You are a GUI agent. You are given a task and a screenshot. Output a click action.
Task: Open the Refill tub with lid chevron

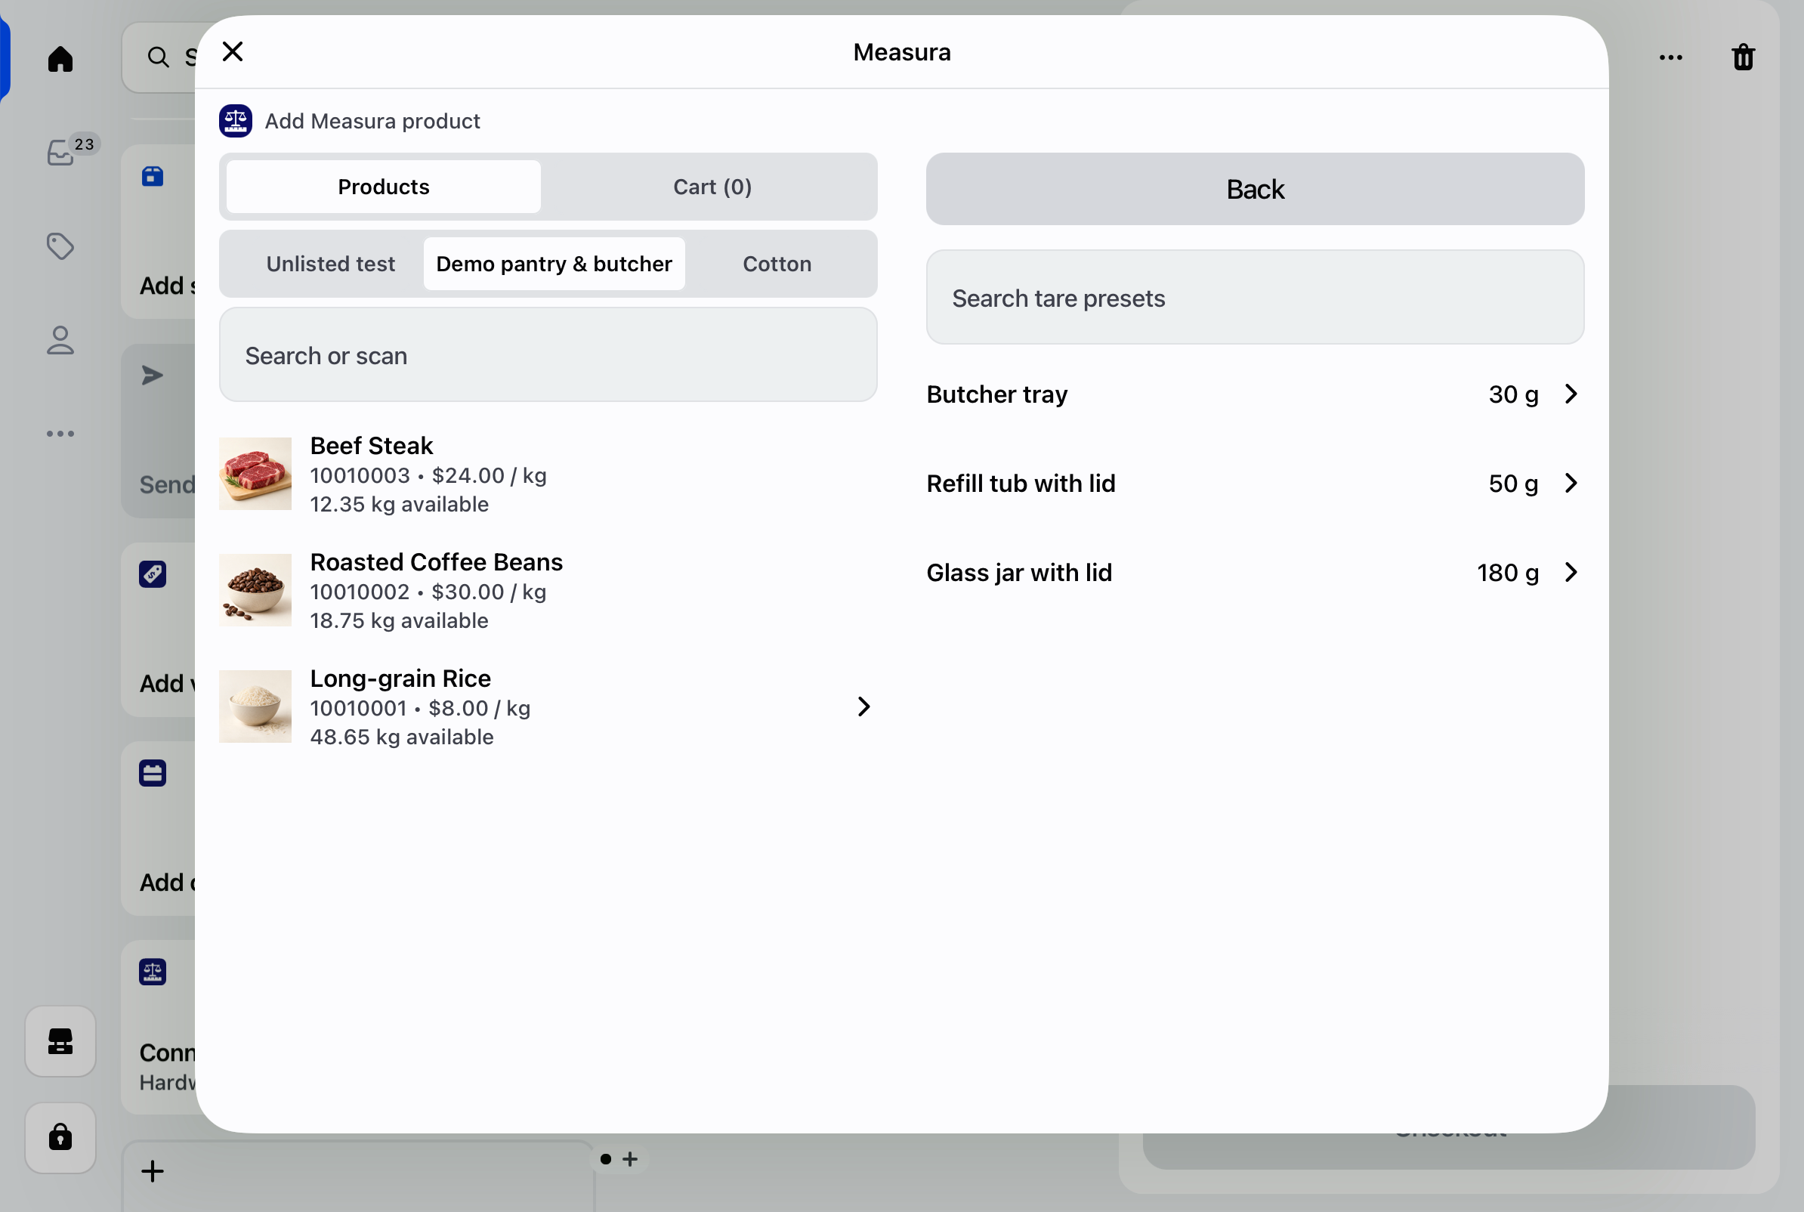coord(1571,483)
